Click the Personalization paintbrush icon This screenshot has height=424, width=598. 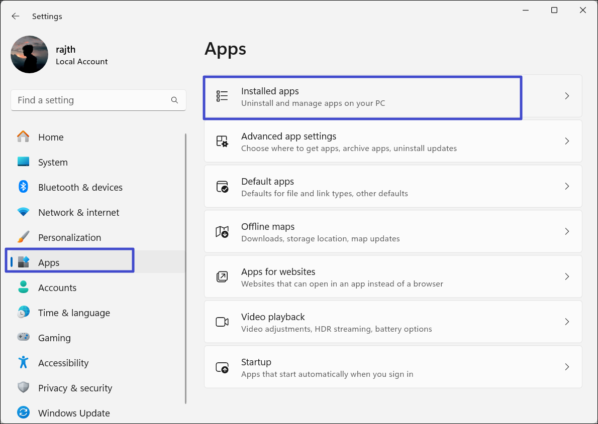[23, 237]
